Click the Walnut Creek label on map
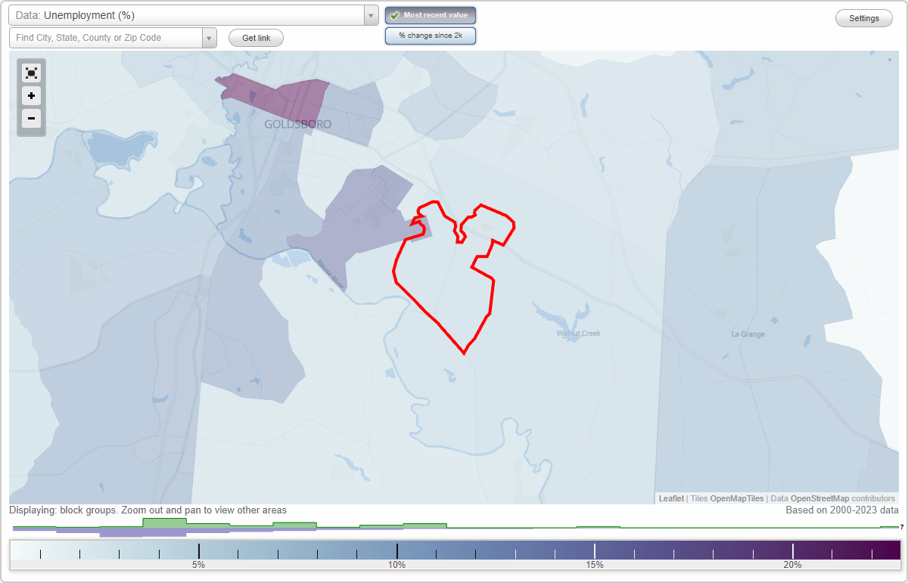Viewport: 908px width, 583px height. click(579, 333)
